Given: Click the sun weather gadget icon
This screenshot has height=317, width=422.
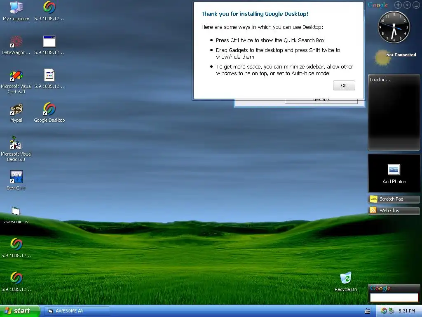Looking at the screenshot, I should coord(382,58).
